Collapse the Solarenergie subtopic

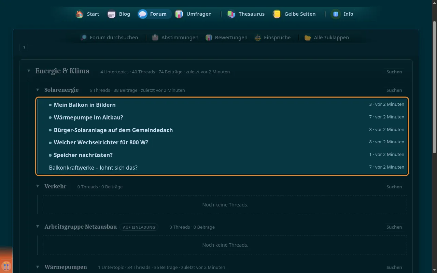tap(38, 90)
